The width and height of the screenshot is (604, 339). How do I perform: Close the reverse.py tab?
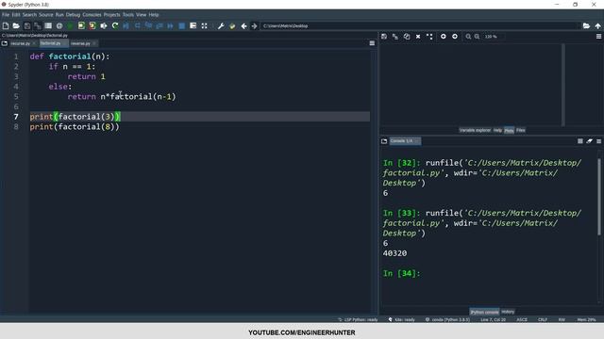click(94, 43)
